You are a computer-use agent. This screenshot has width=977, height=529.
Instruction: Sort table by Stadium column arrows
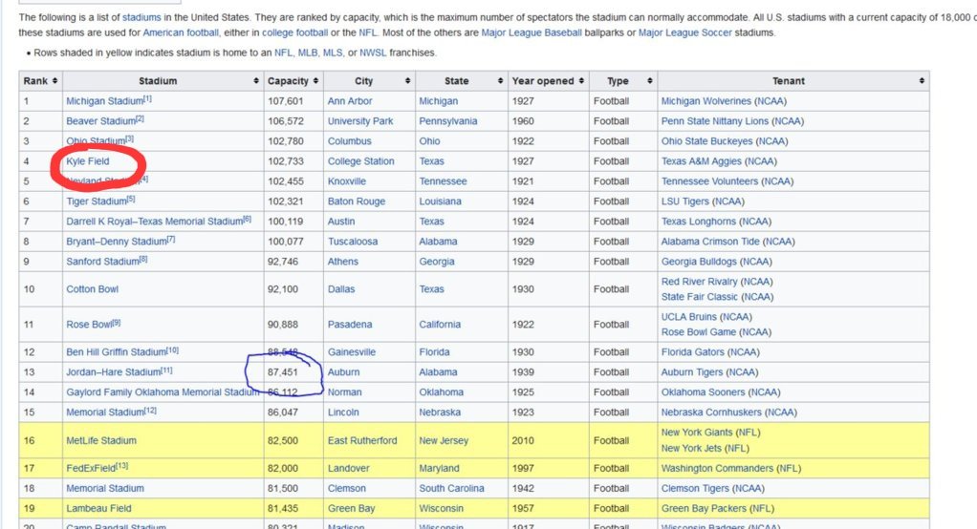[256, 81]
